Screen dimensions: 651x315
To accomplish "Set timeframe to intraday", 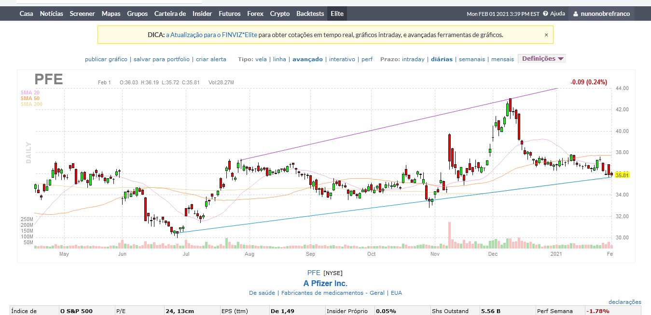I will 413,59.
